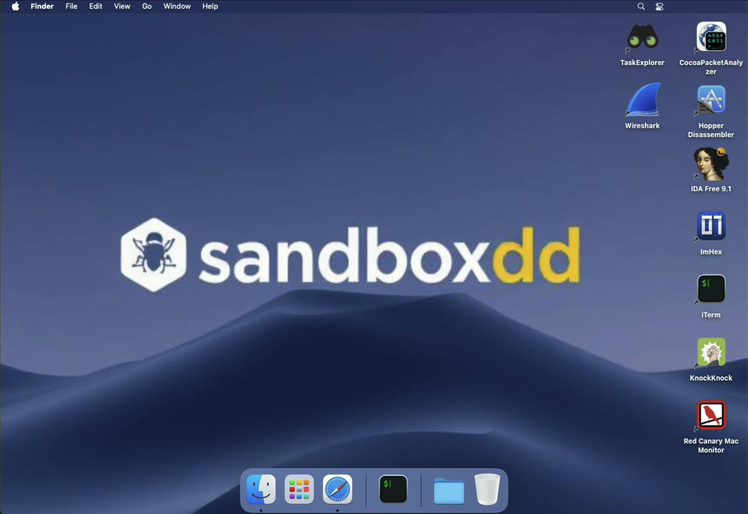
Task: Open the Trash in the Dock
Action: coord(487,489)
